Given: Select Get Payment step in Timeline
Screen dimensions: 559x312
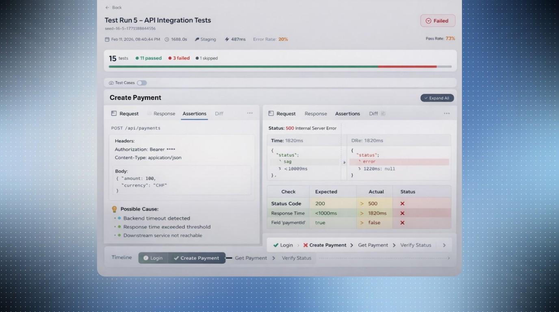Looking at the screenshot, I should click(251, 258).
